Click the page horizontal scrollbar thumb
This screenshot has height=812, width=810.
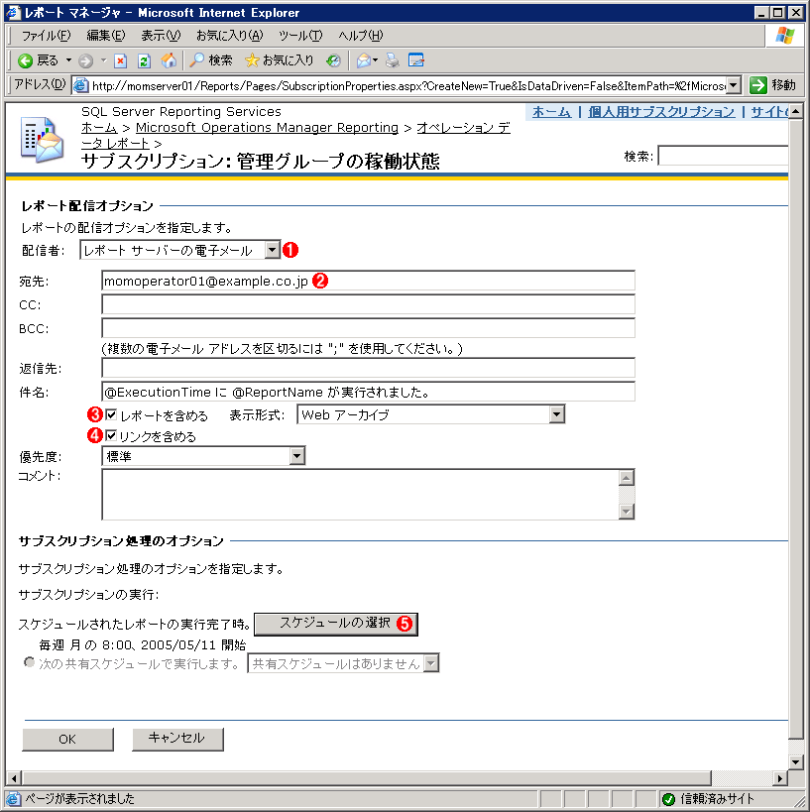tap(366, 778)
